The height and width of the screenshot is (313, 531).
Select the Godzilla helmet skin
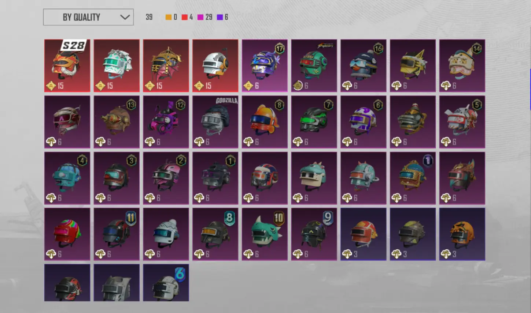215,122
